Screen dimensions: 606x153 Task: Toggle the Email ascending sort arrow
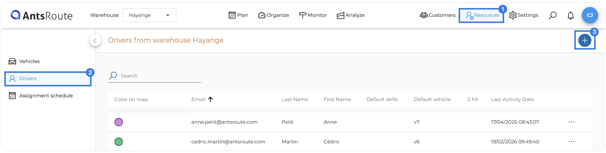coord(210,99)
